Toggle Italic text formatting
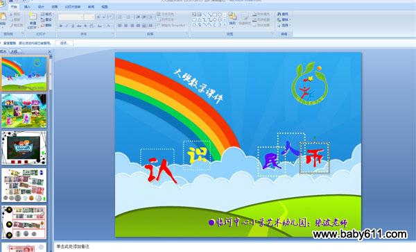Viewport: 416px width, 252px height. tap(67, 26)
